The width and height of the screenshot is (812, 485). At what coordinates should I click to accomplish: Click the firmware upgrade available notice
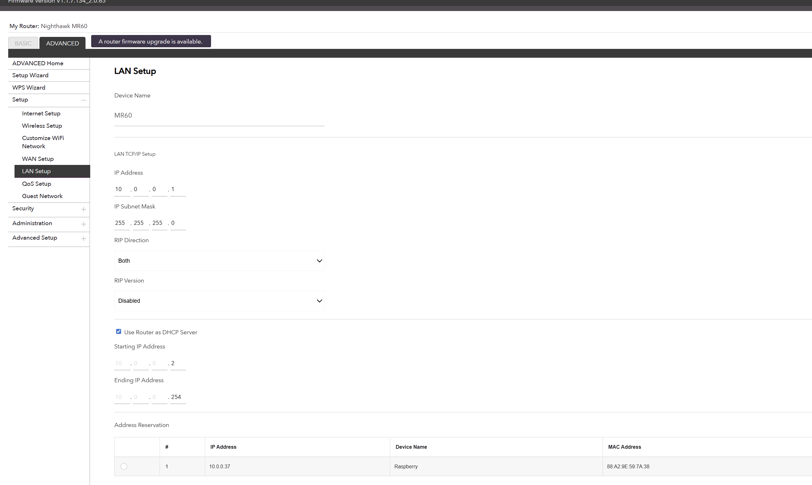(151, 42)
